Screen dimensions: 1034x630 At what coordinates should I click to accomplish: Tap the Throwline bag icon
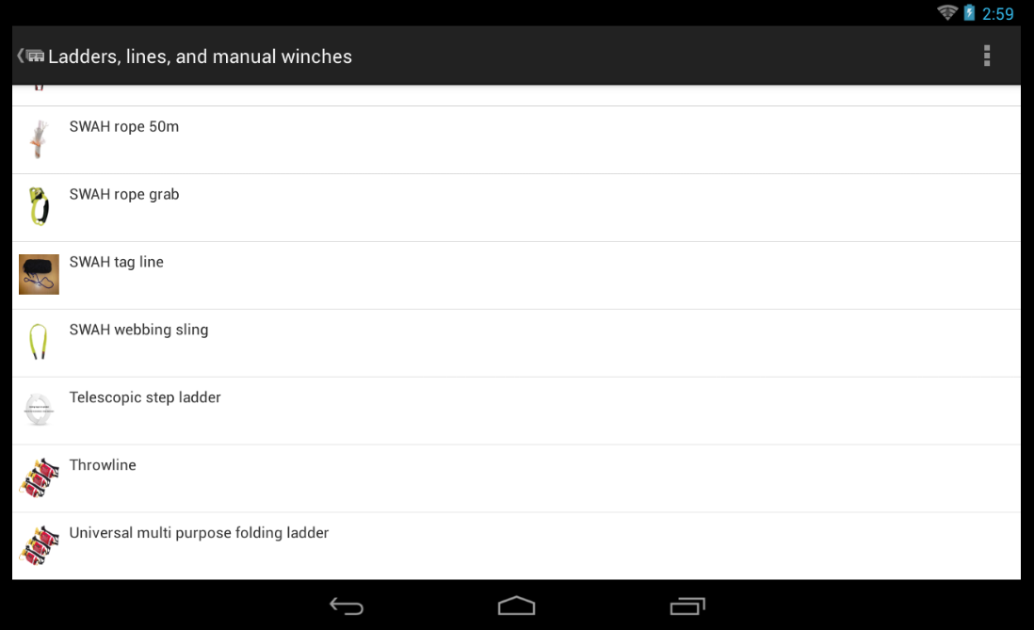pyautogui.click(x=39, y=477)
